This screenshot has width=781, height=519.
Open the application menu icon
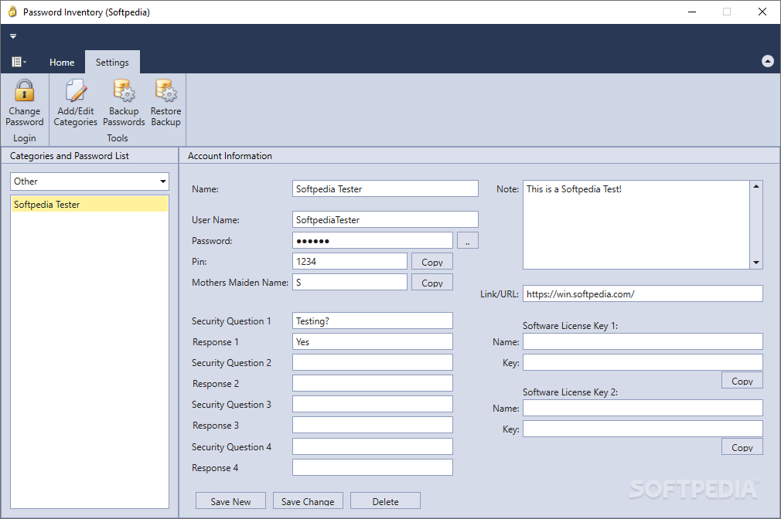point(19,62)
